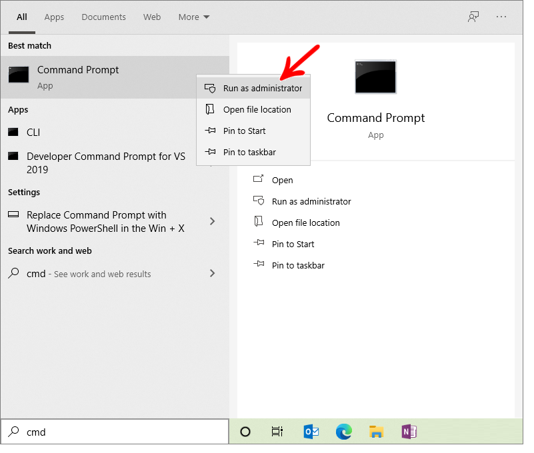Click the shield icon in context menu
The width and height of the screenshot is (534, 453).
(210, 88)
